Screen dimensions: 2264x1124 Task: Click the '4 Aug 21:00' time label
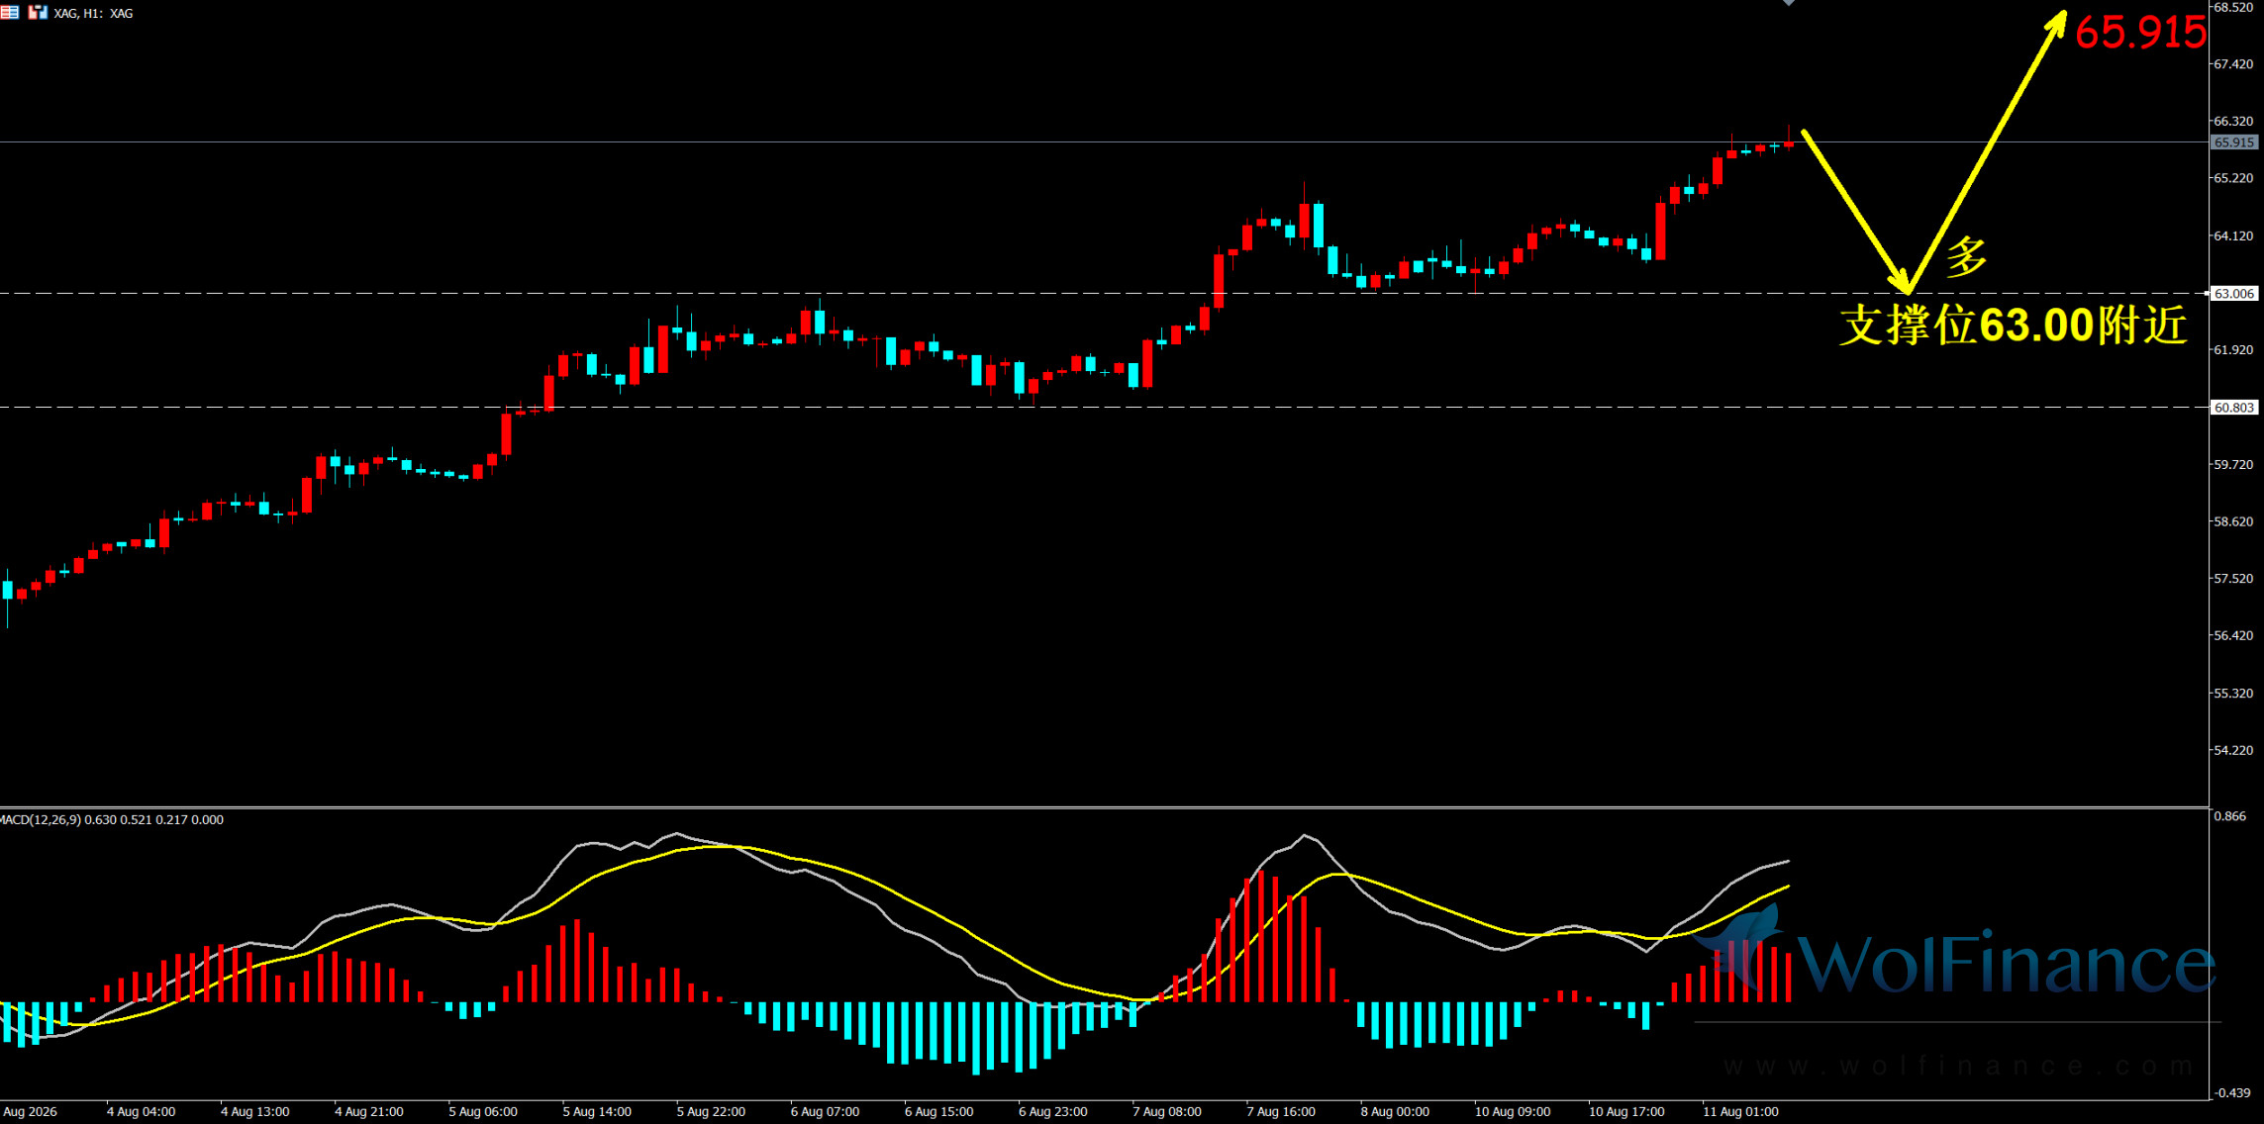pyautogui.click(x=369, y=1112)
